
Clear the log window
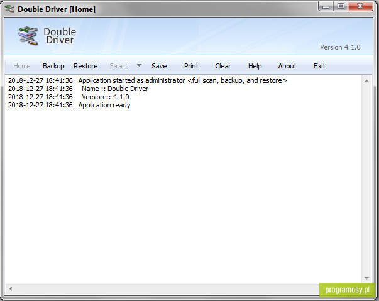pos(223,66)
